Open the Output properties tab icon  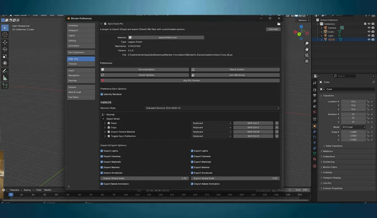pos(315,95)
